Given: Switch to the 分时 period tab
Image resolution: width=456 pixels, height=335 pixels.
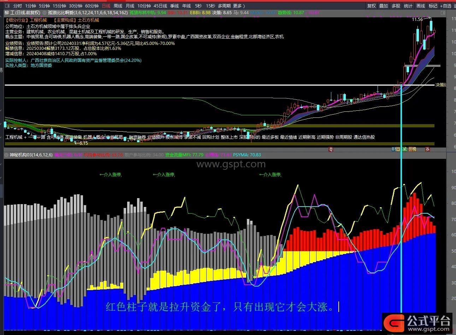Looking at the screenshot, I should coord(17,6).
